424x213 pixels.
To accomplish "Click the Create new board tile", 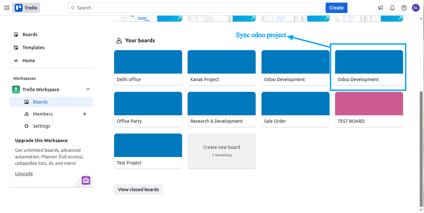I will tap(222, 151).
